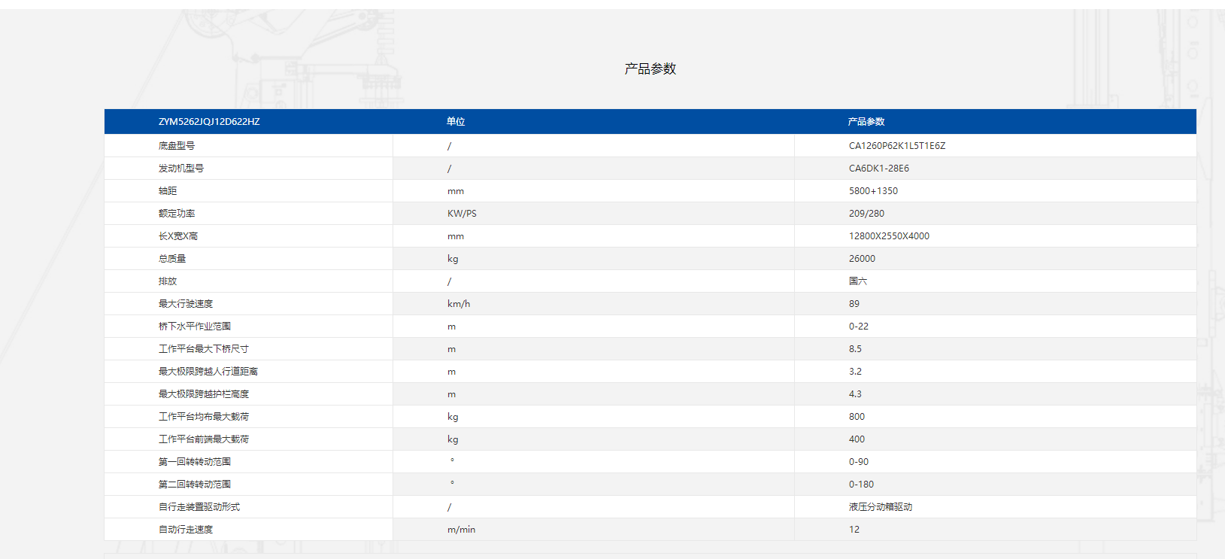Select the 额定功率 row label
Viewport: 1225px width, 559px height.
(x=177, y=214)
